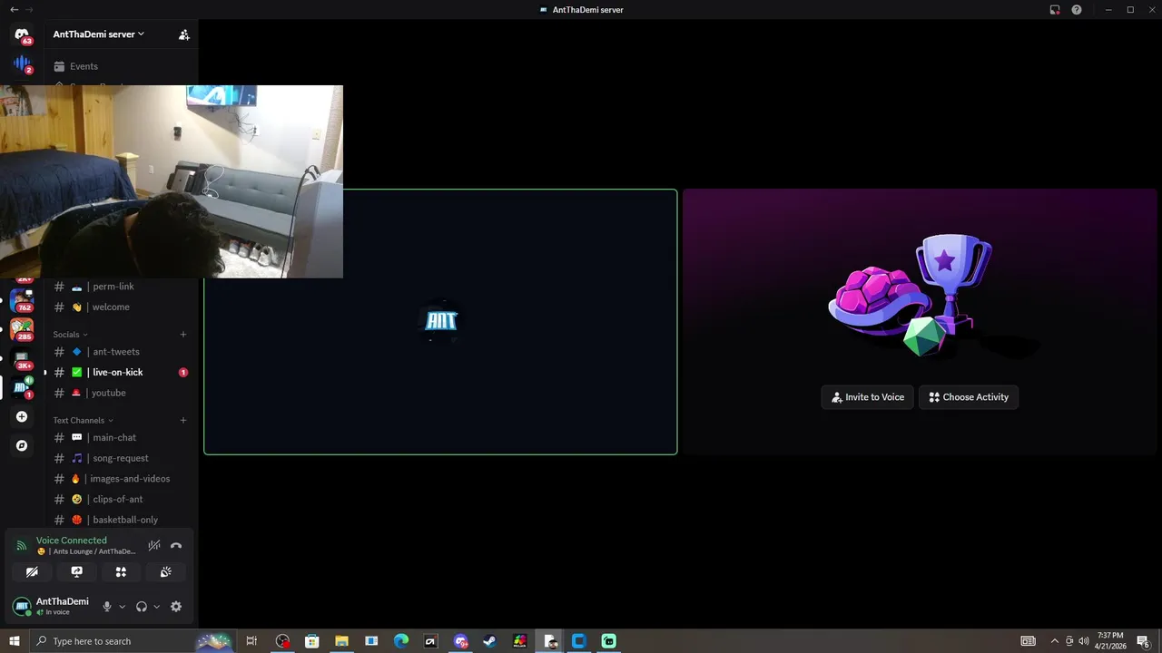Image resolution: width=1162 pixels, height=653 pixels.
Task: Open the Help question mark icon
Action: pyautogui.click(x=1077, y=10)
